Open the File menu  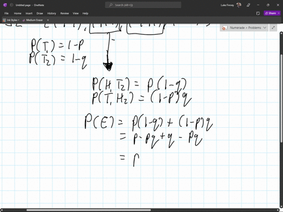click(6, 14)
